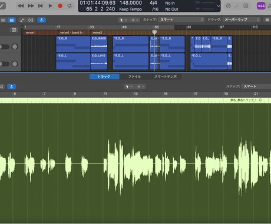Select the verse2 marker
This screenshot has height=224, width=271.
pos(97,32)
